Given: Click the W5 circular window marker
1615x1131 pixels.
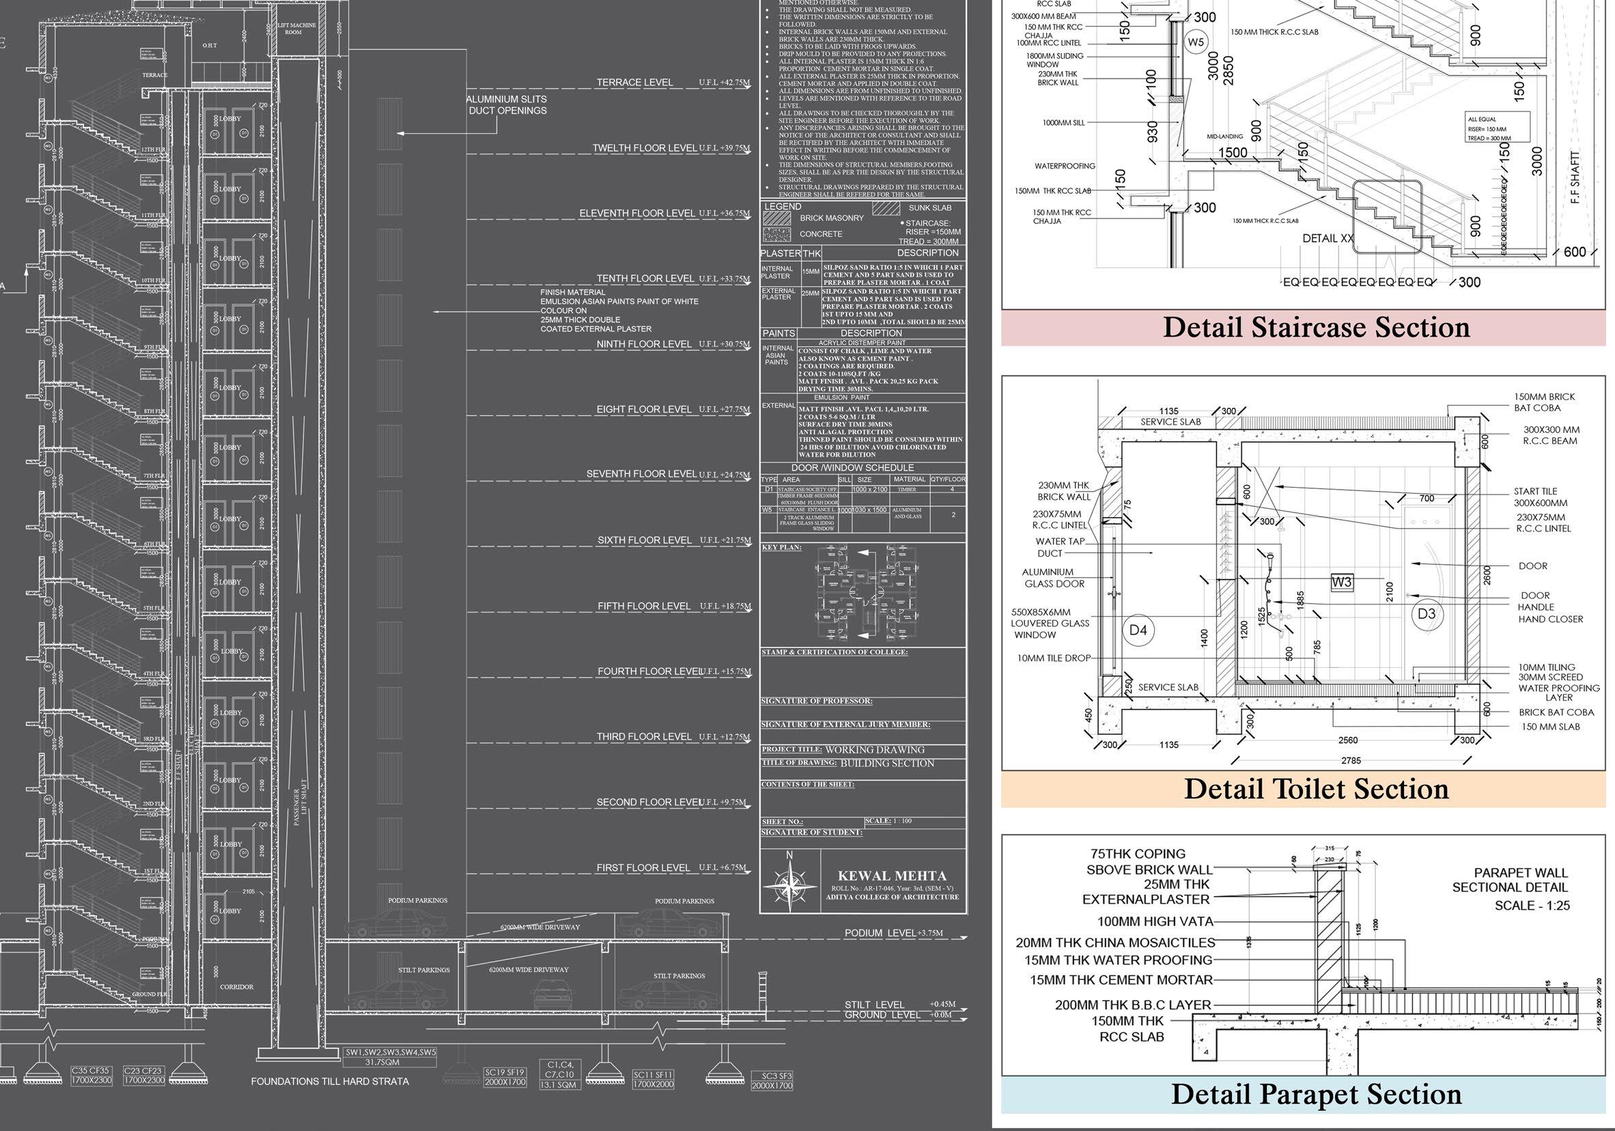Looking at the screenshot, I should tap(1196, 42).
